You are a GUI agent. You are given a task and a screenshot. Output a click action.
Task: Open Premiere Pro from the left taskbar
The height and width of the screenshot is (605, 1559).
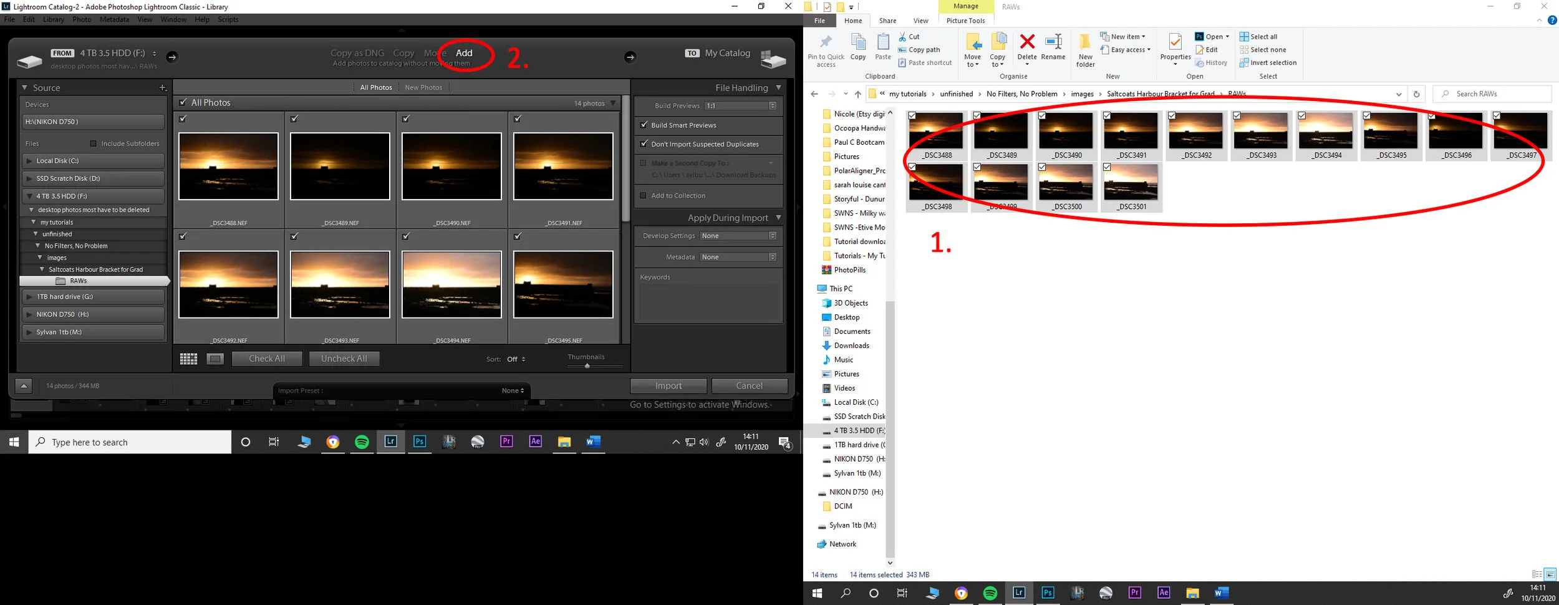[506, 442]
